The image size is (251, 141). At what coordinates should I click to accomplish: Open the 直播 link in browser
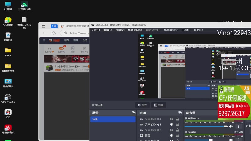(76, 40)
